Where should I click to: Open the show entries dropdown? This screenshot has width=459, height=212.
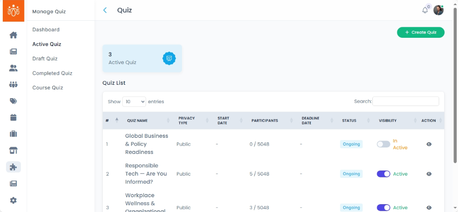(134, 101)
